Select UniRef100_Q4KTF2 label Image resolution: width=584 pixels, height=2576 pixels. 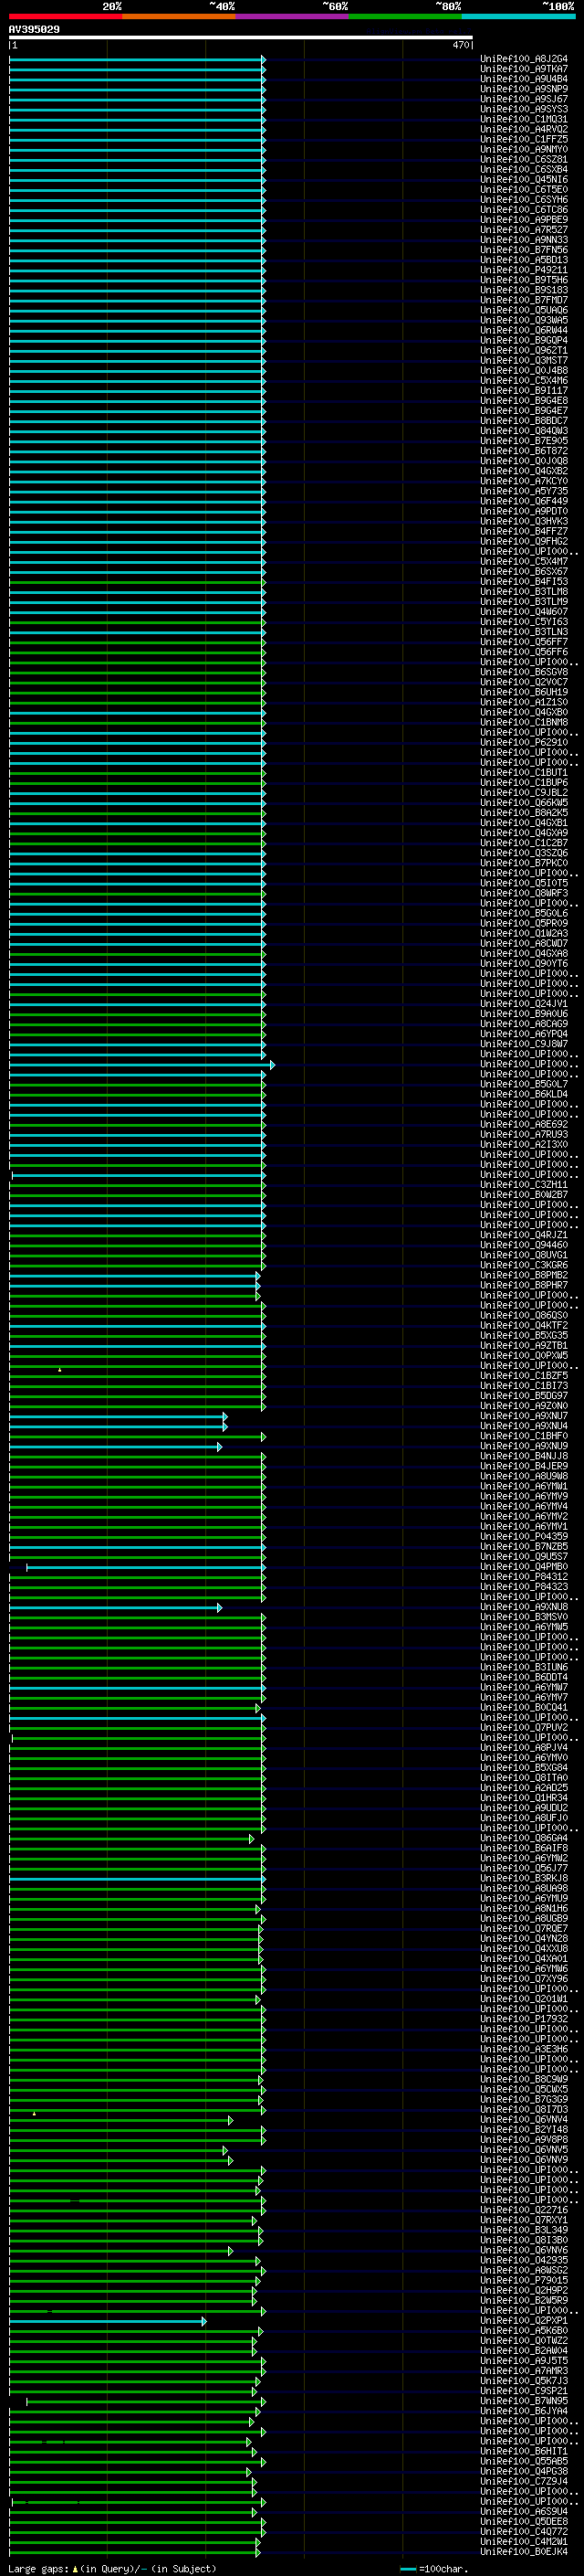point(524,1325)
